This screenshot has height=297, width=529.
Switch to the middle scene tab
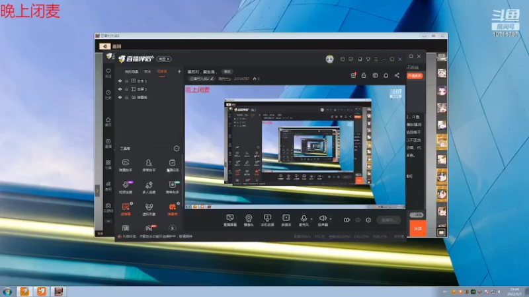[x=147, y=72]
